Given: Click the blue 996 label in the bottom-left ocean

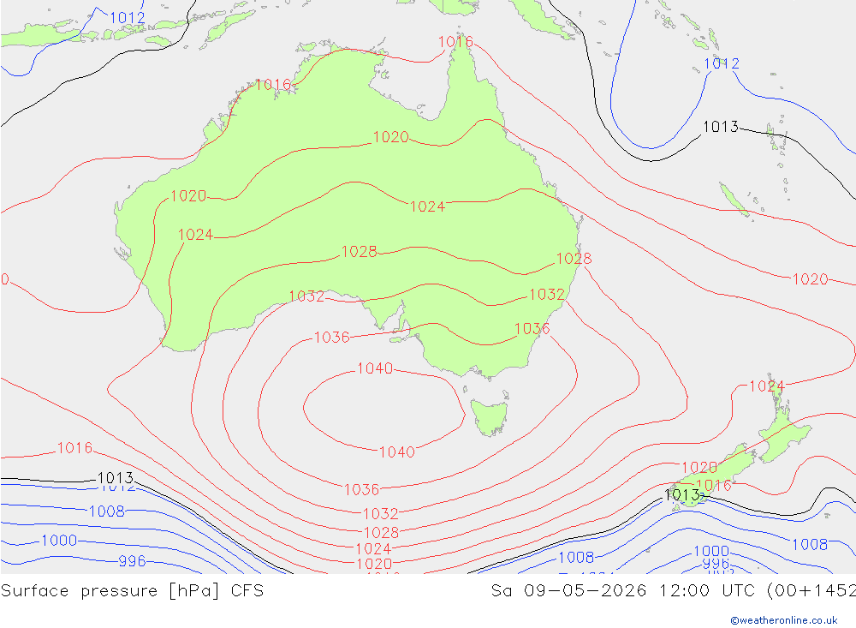Looking at the screenshot, I should click(x=132, y=561).
